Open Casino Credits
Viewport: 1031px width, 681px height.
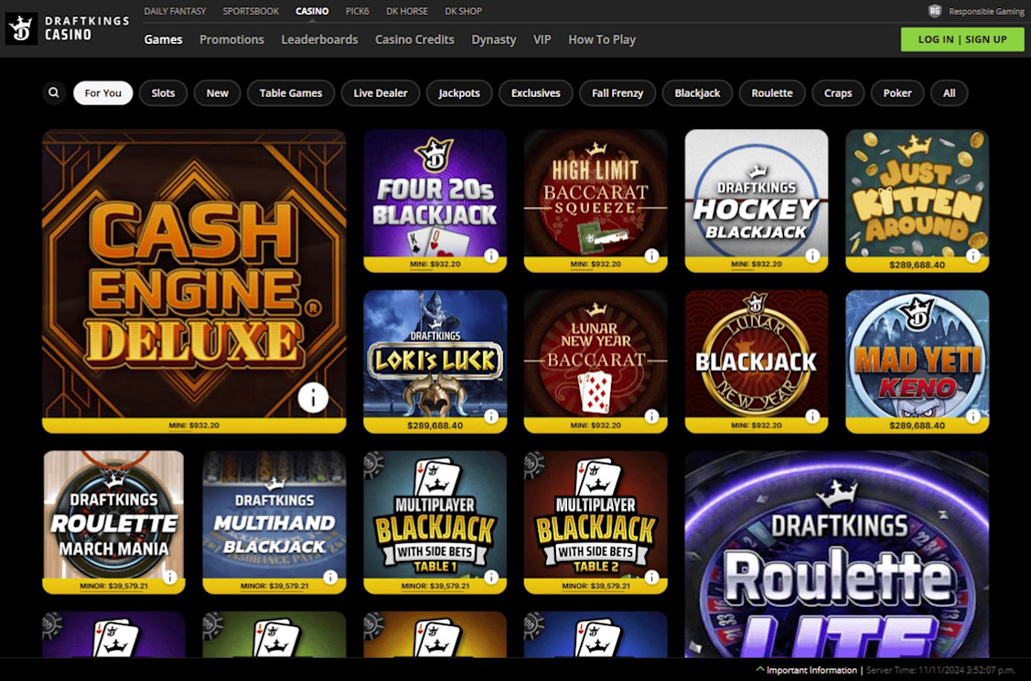pyautogui.click(x=414, y=39)
